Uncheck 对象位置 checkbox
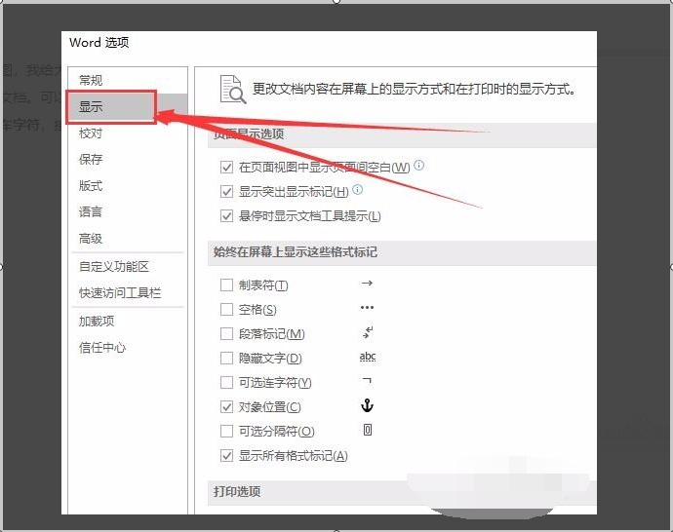 226,407
